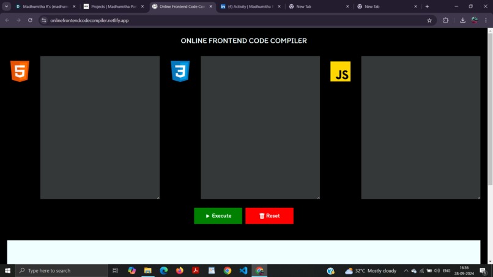Close the Online Frontend Code Compiler tab
Image resolution: width=493 pixels, height=277 pixels.
(x=210, y=6)
